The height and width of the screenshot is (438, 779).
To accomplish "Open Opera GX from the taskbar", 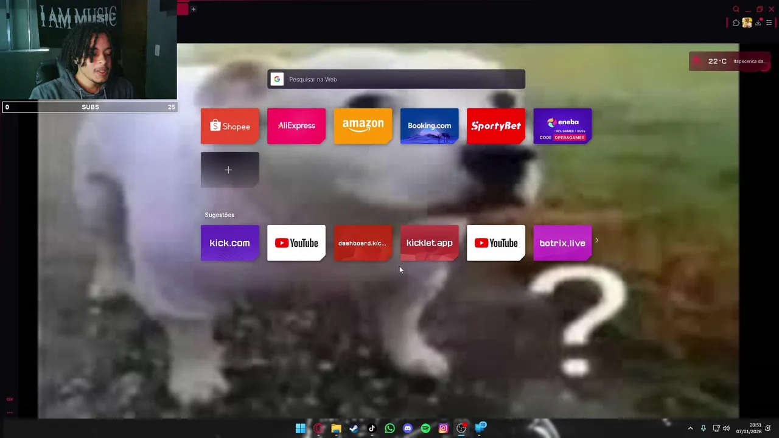I will point(318,428).
